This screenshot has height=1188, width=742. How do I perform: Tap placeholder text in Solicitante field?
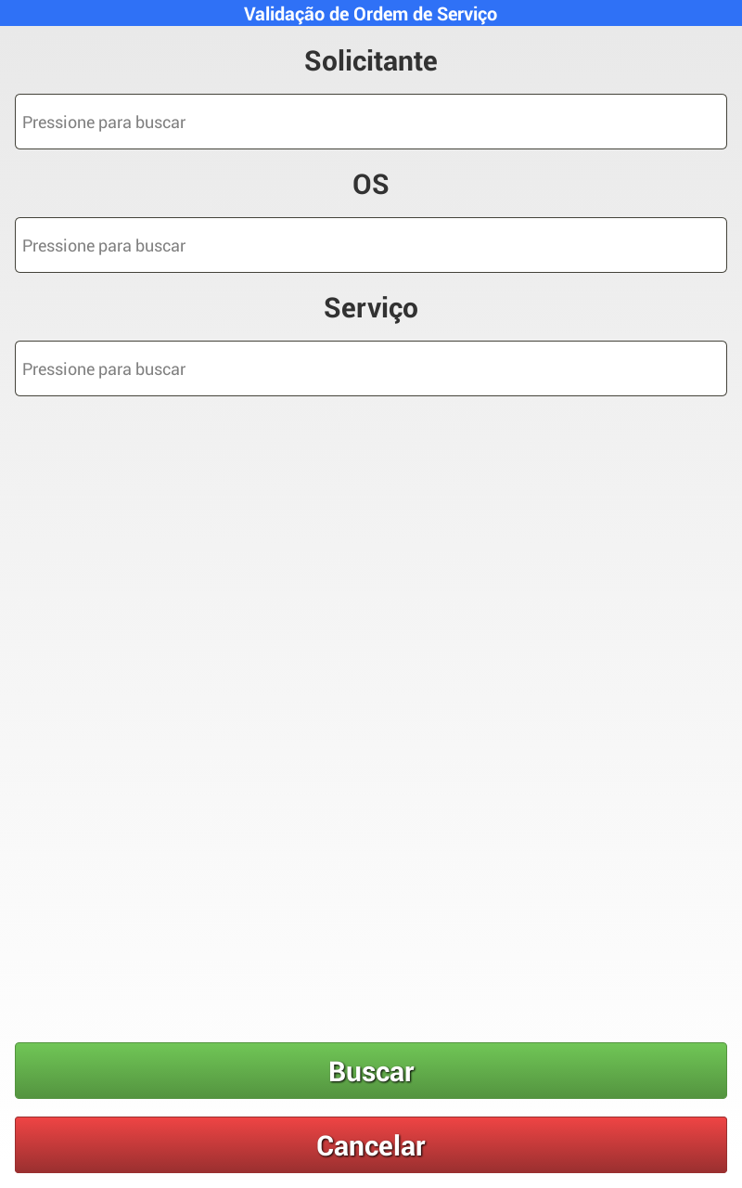click(x=104, y=123)
